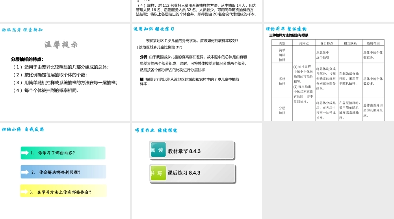Click the cell 总体中的个体数较多
This screenshot has width=394, height=219.
click(373, 81)
